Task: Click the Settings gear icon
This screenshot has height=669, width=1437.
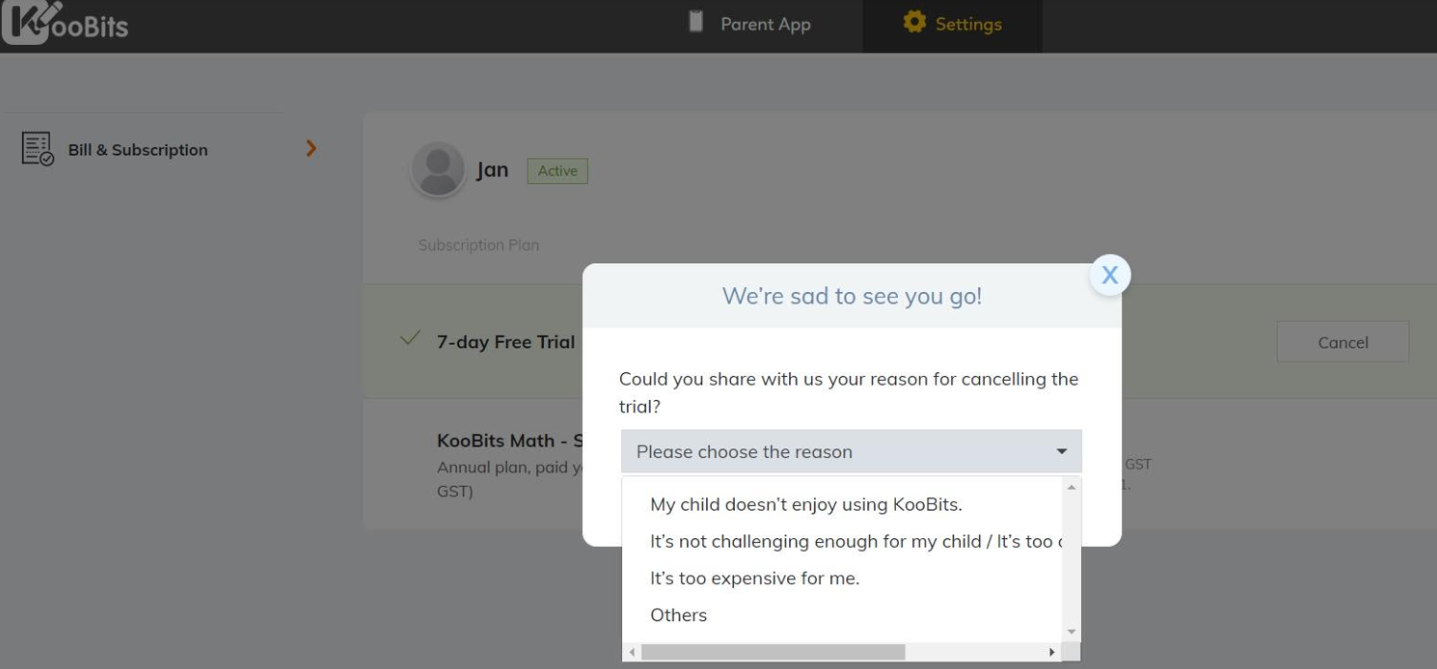Action: tap(914, 22)
